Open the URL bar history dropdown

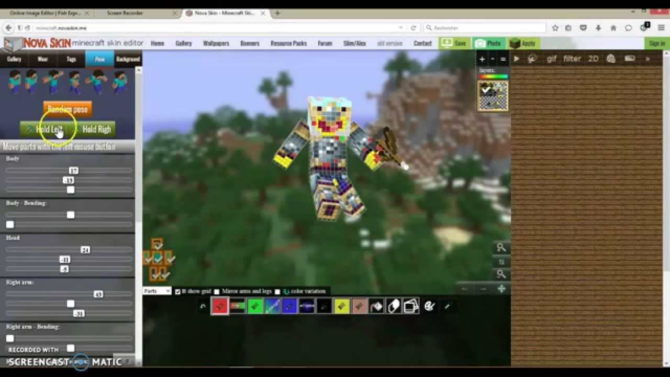click(x=401, y=28)
